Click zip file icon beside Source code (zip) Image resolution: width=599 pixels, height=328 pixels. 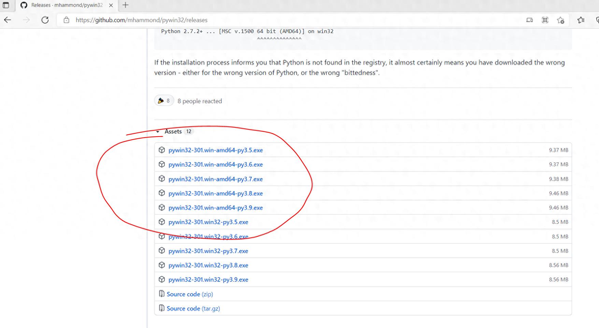[x=162, y=294]
